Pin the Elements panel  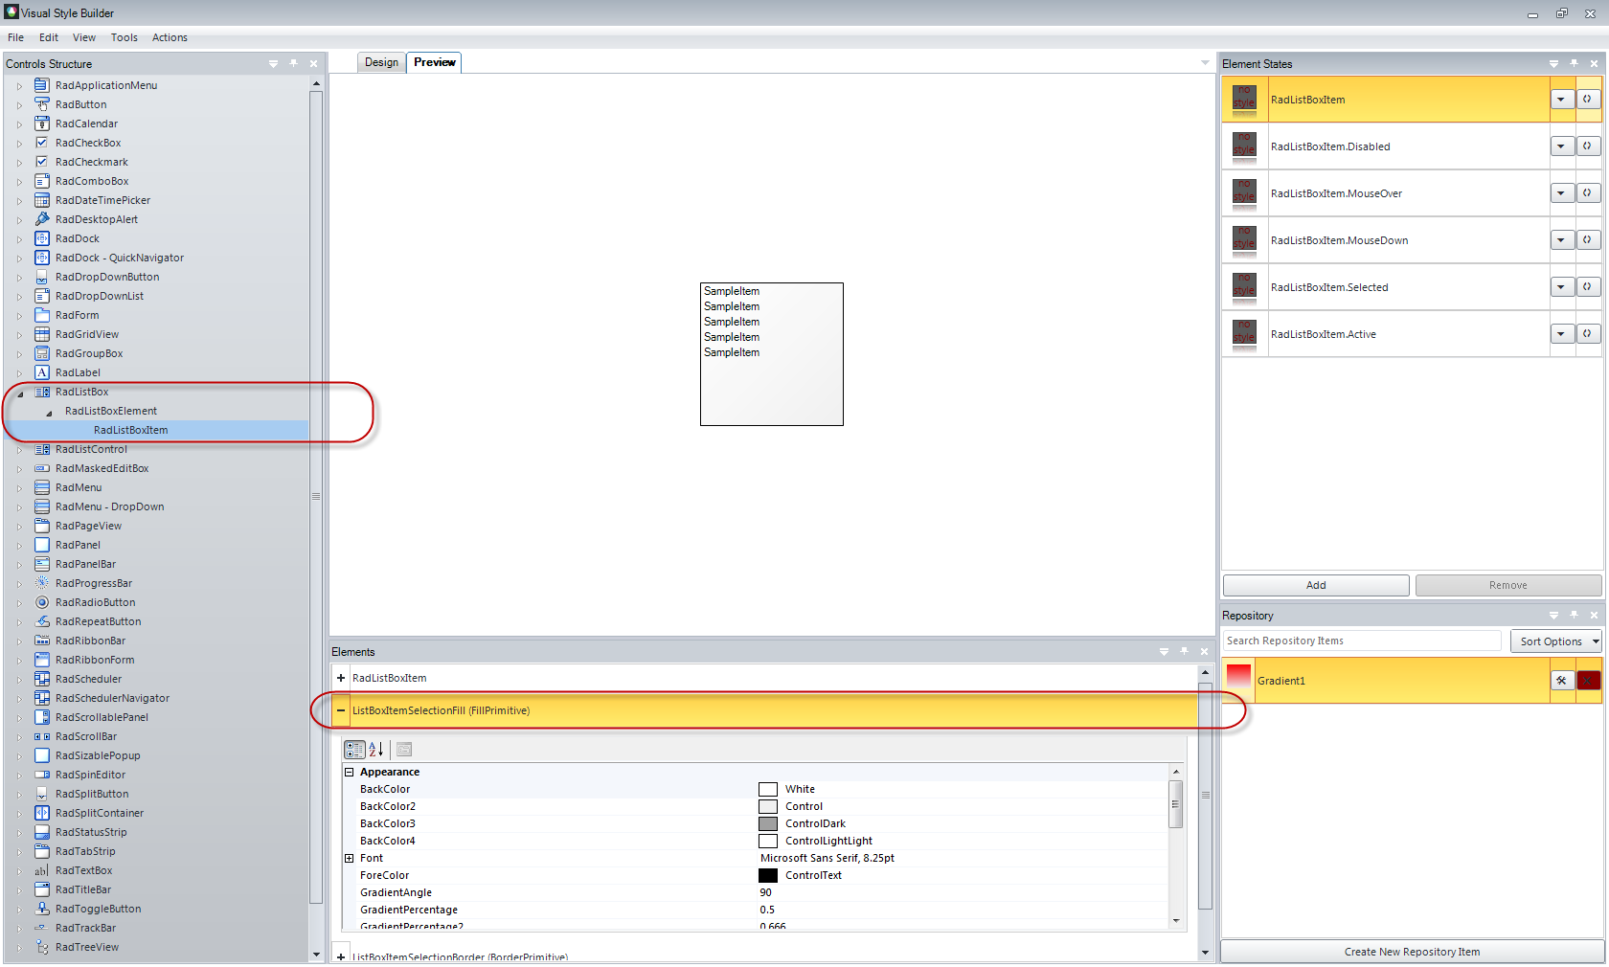pos(1184,651)
